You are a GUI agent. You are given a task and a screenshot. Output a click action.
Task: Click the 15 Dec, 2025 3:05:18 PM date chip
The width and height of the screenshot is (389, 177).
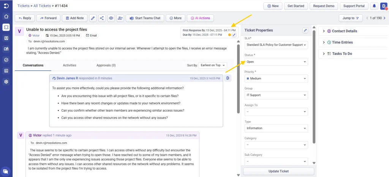pyautogui.click(x=63, y=36)
